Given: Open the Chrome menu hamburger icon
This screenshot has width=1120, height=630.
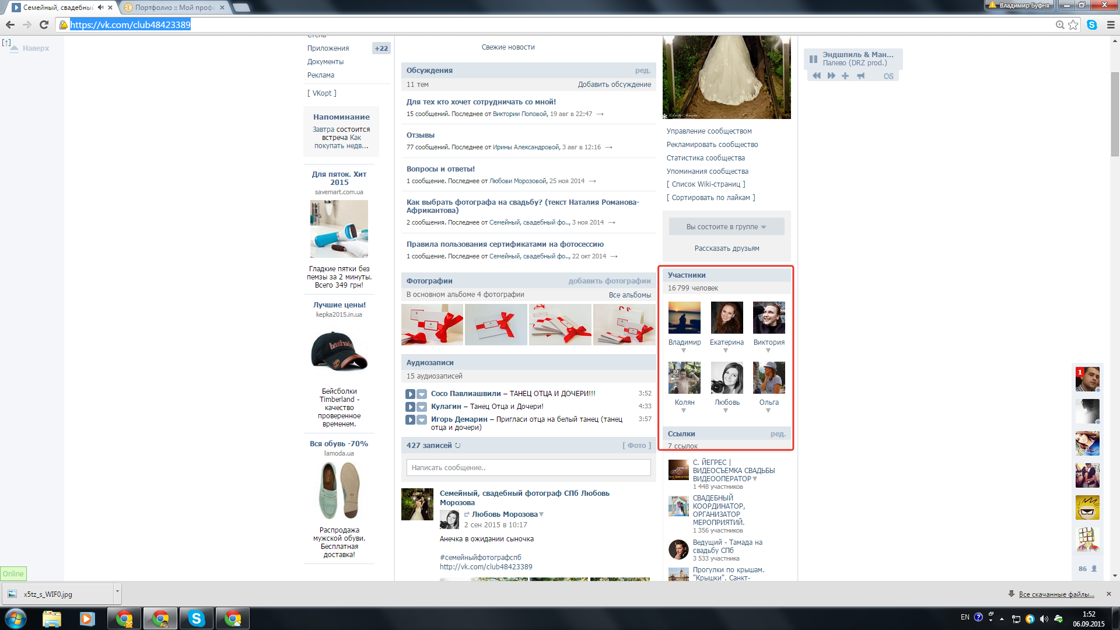Looking at the screenshot, I should pos(1111,24).
